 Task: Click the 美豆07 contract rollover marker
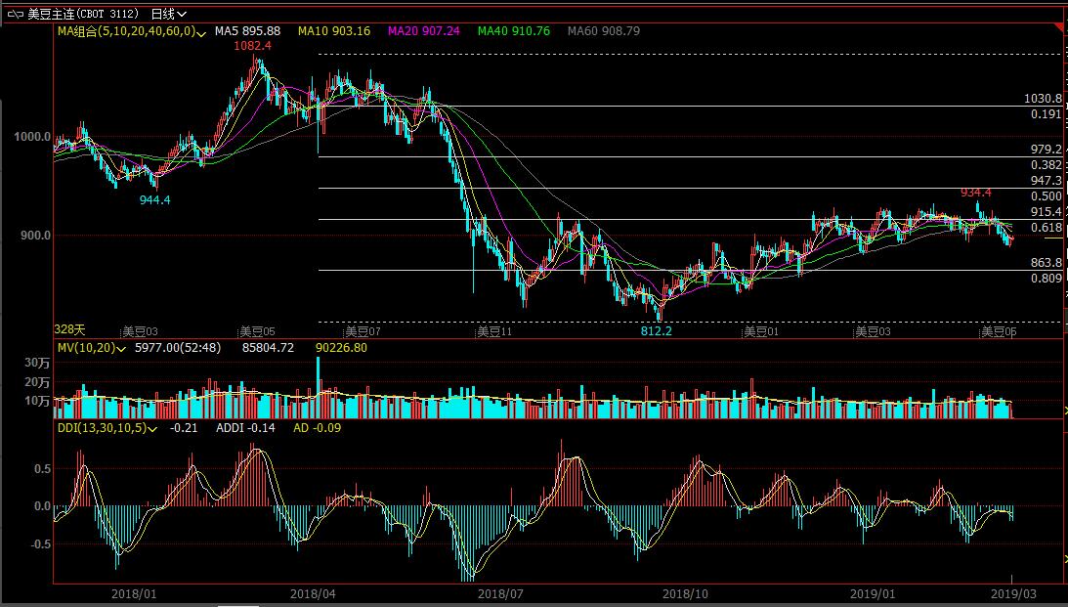click(363, 331)
